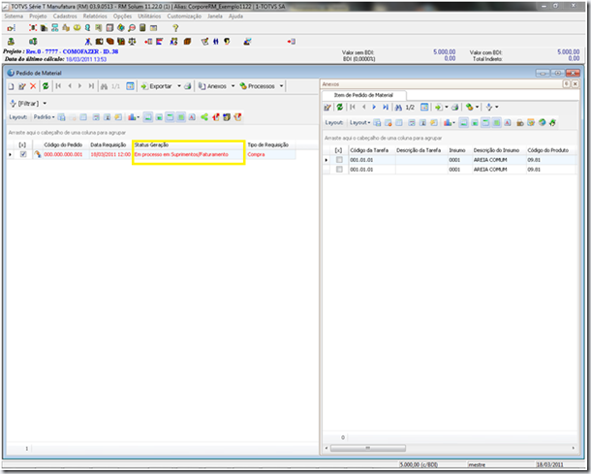Edit the item in Anexos toolbar
591x474 pixels.
(327, 108)
